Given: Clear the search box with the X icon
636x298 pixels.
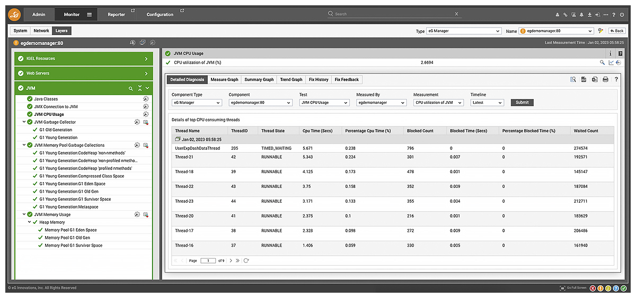Looking at the screenshot, I should [457, 14].
